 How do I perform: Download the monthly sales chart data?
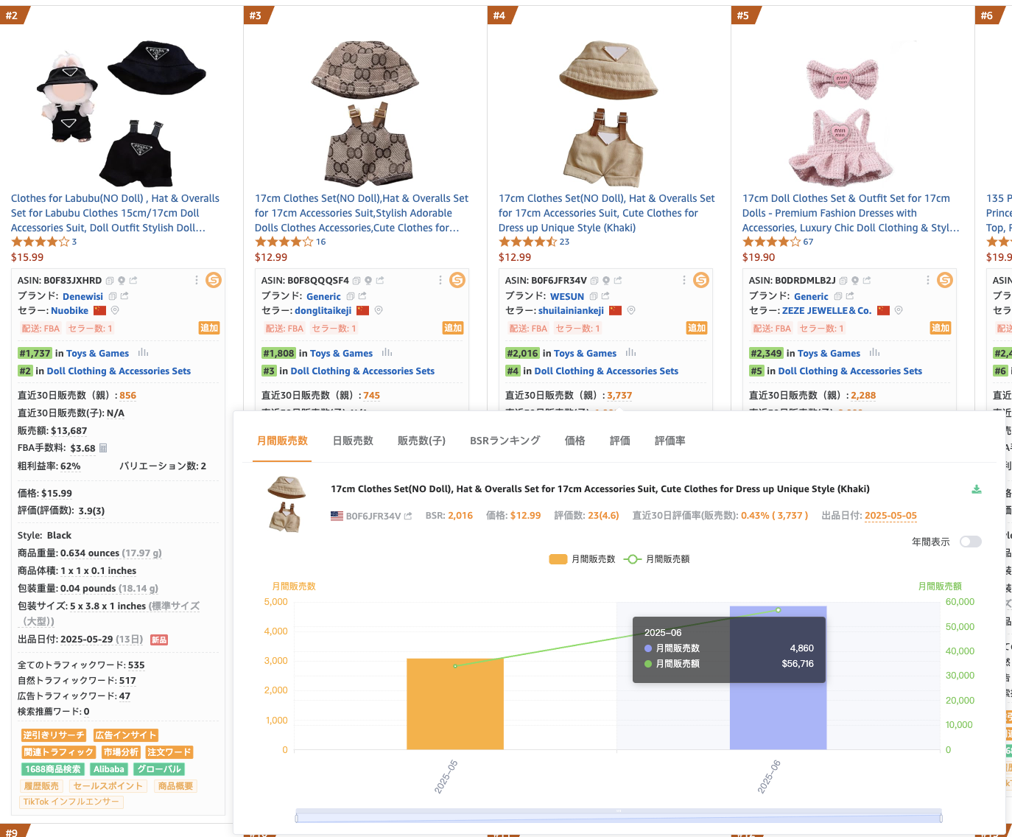click(977, 489)
